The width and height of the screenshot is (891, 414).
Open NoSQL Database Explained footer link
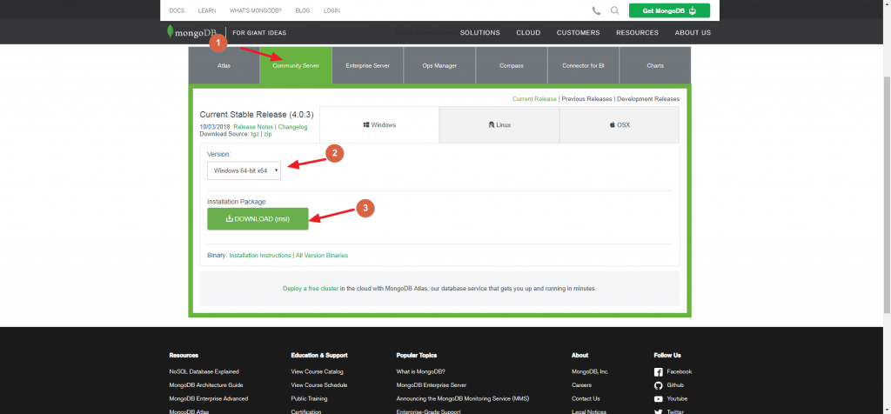(x=204, y=371)
